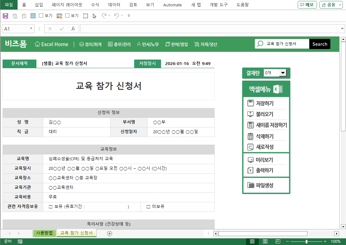
Task: Switch to the 사용방법 sheet tab
Action: click(44, 233)
